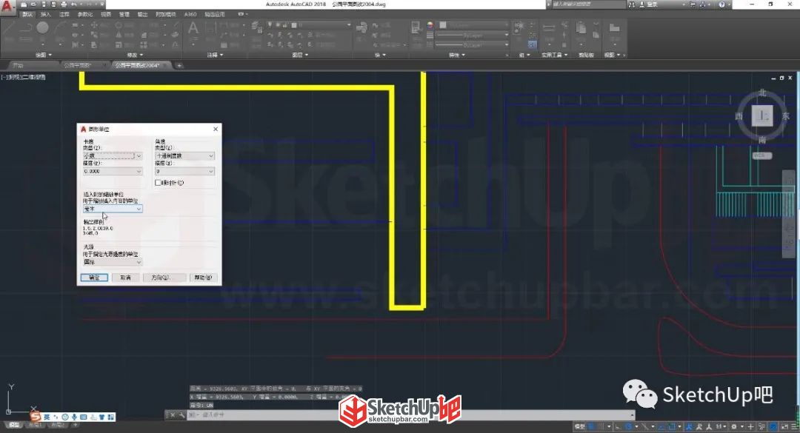
Task: Select the Polyline tool in the ribbon
Action: point(25,29)
